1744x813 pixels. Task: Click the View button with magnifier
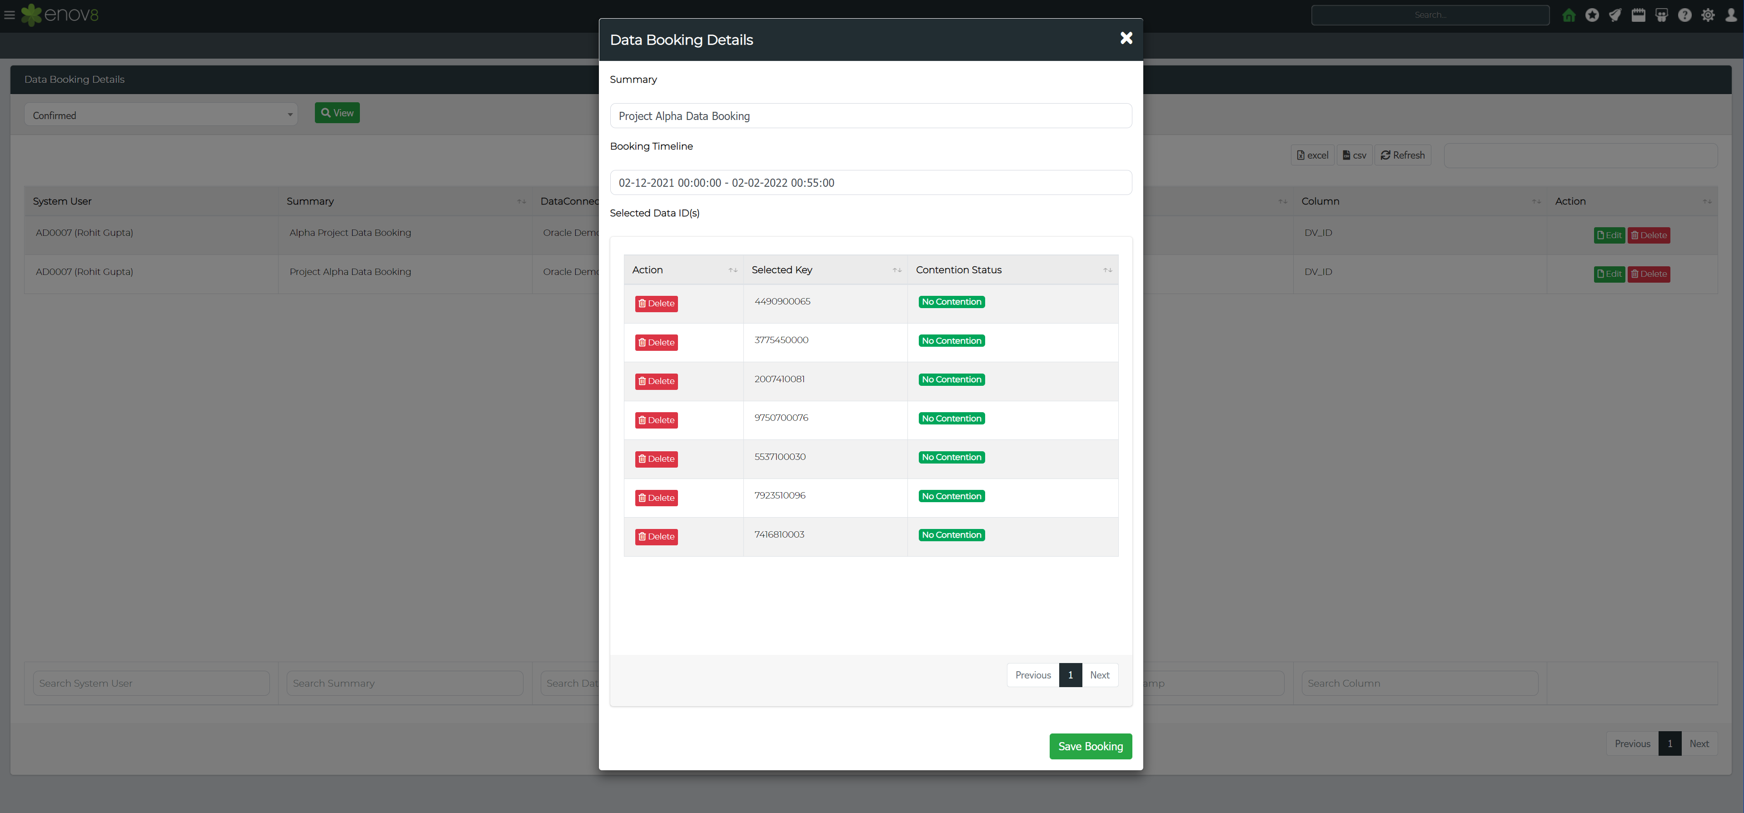[338, 111]
